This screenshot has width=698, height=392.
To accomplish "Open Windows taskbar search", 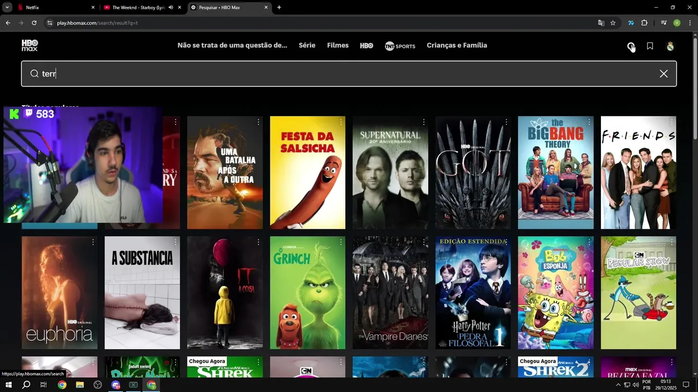I will click(x=26, y=385).
